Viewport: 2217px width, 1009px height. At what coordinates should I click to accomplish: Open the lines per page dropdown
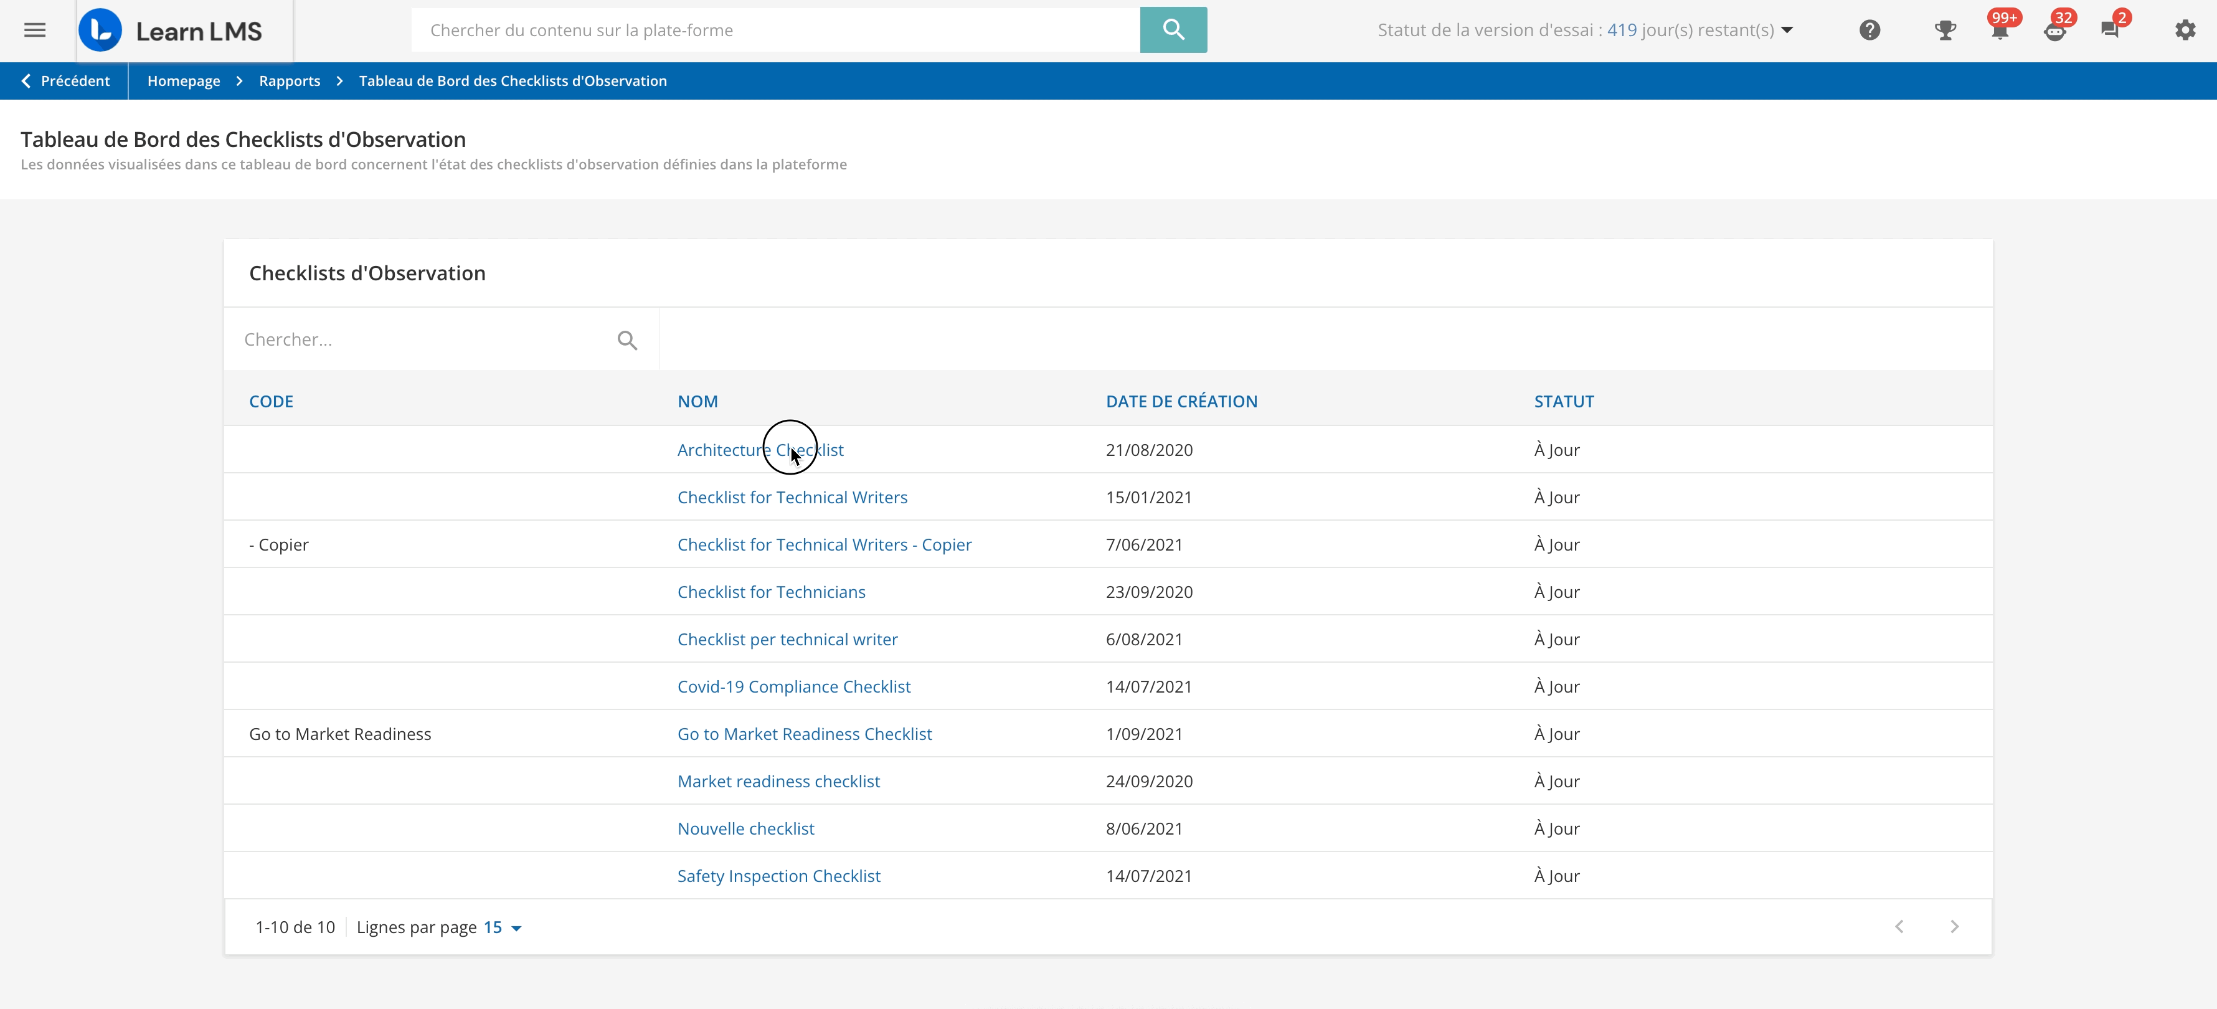click(x=503, y=927)
